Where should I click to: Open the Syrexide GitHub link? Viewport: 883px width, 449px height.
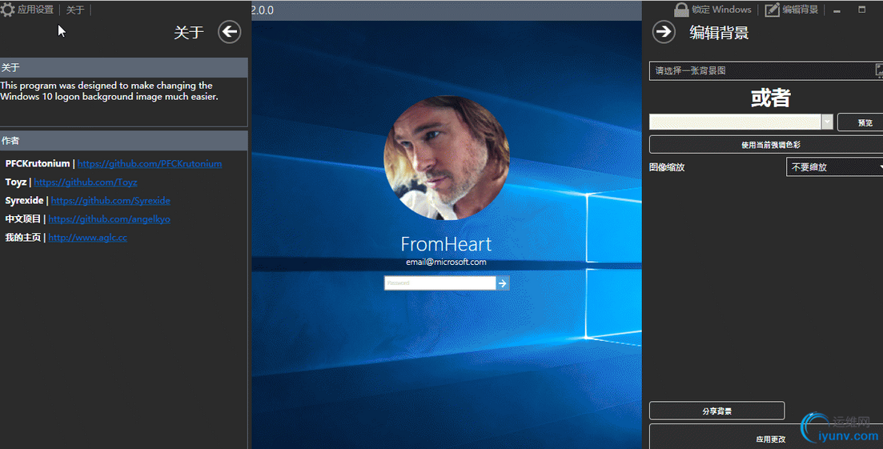pos(110,201)
